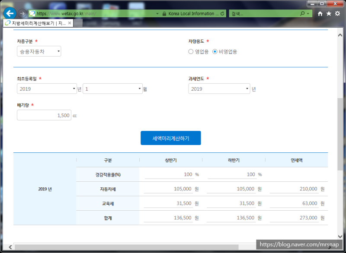The width and height of the screenshot is (346, 253).
Task: Expand address bar history dropdown arrow
Action: point(157,14)
